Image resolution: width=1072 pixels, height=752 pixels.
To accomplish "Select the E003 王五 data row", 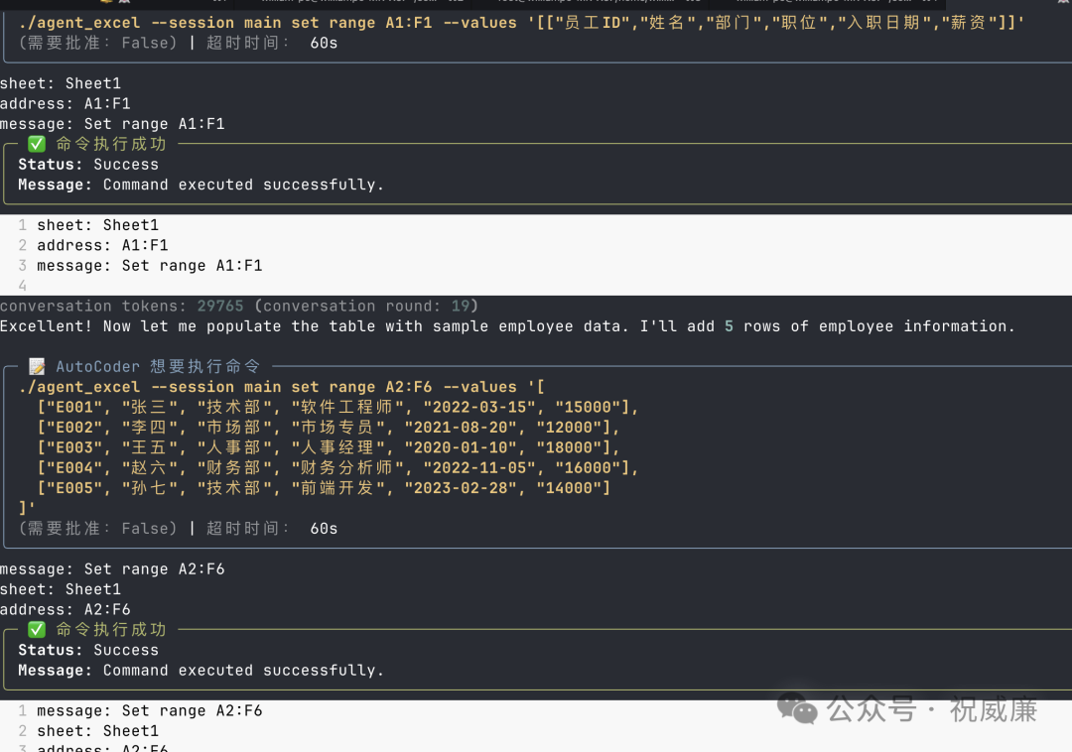I will [x=328, y=448].
